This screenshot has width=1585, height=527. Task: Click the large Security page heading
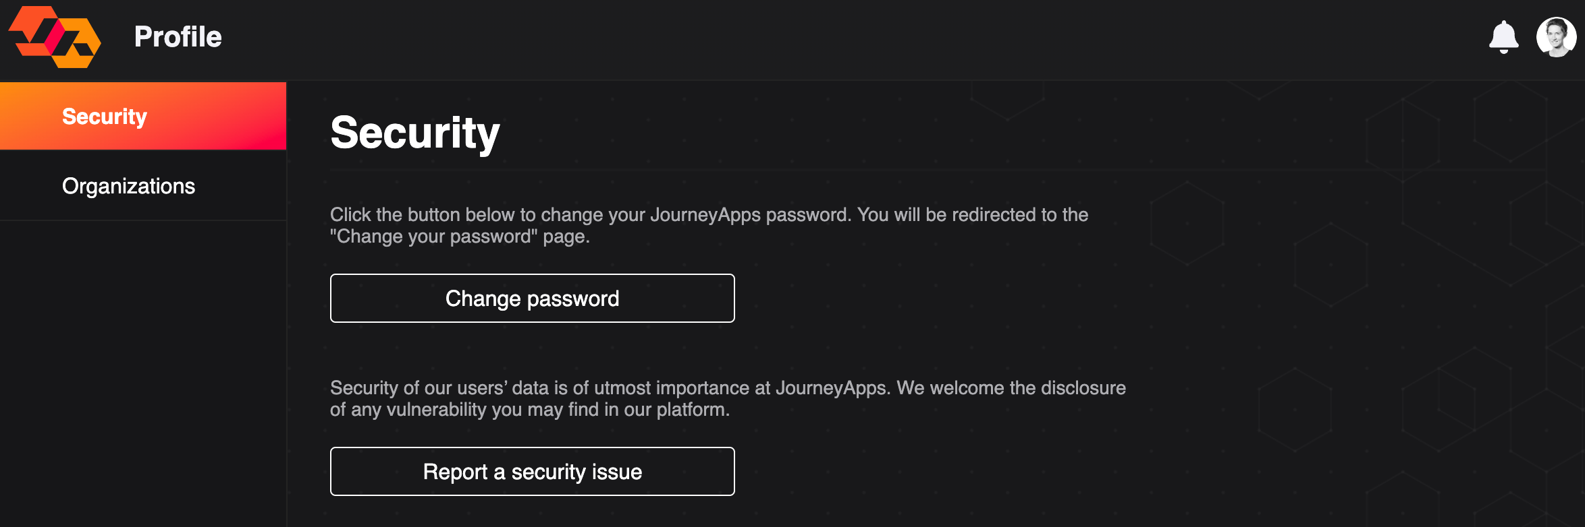click(x=415, y=133)
